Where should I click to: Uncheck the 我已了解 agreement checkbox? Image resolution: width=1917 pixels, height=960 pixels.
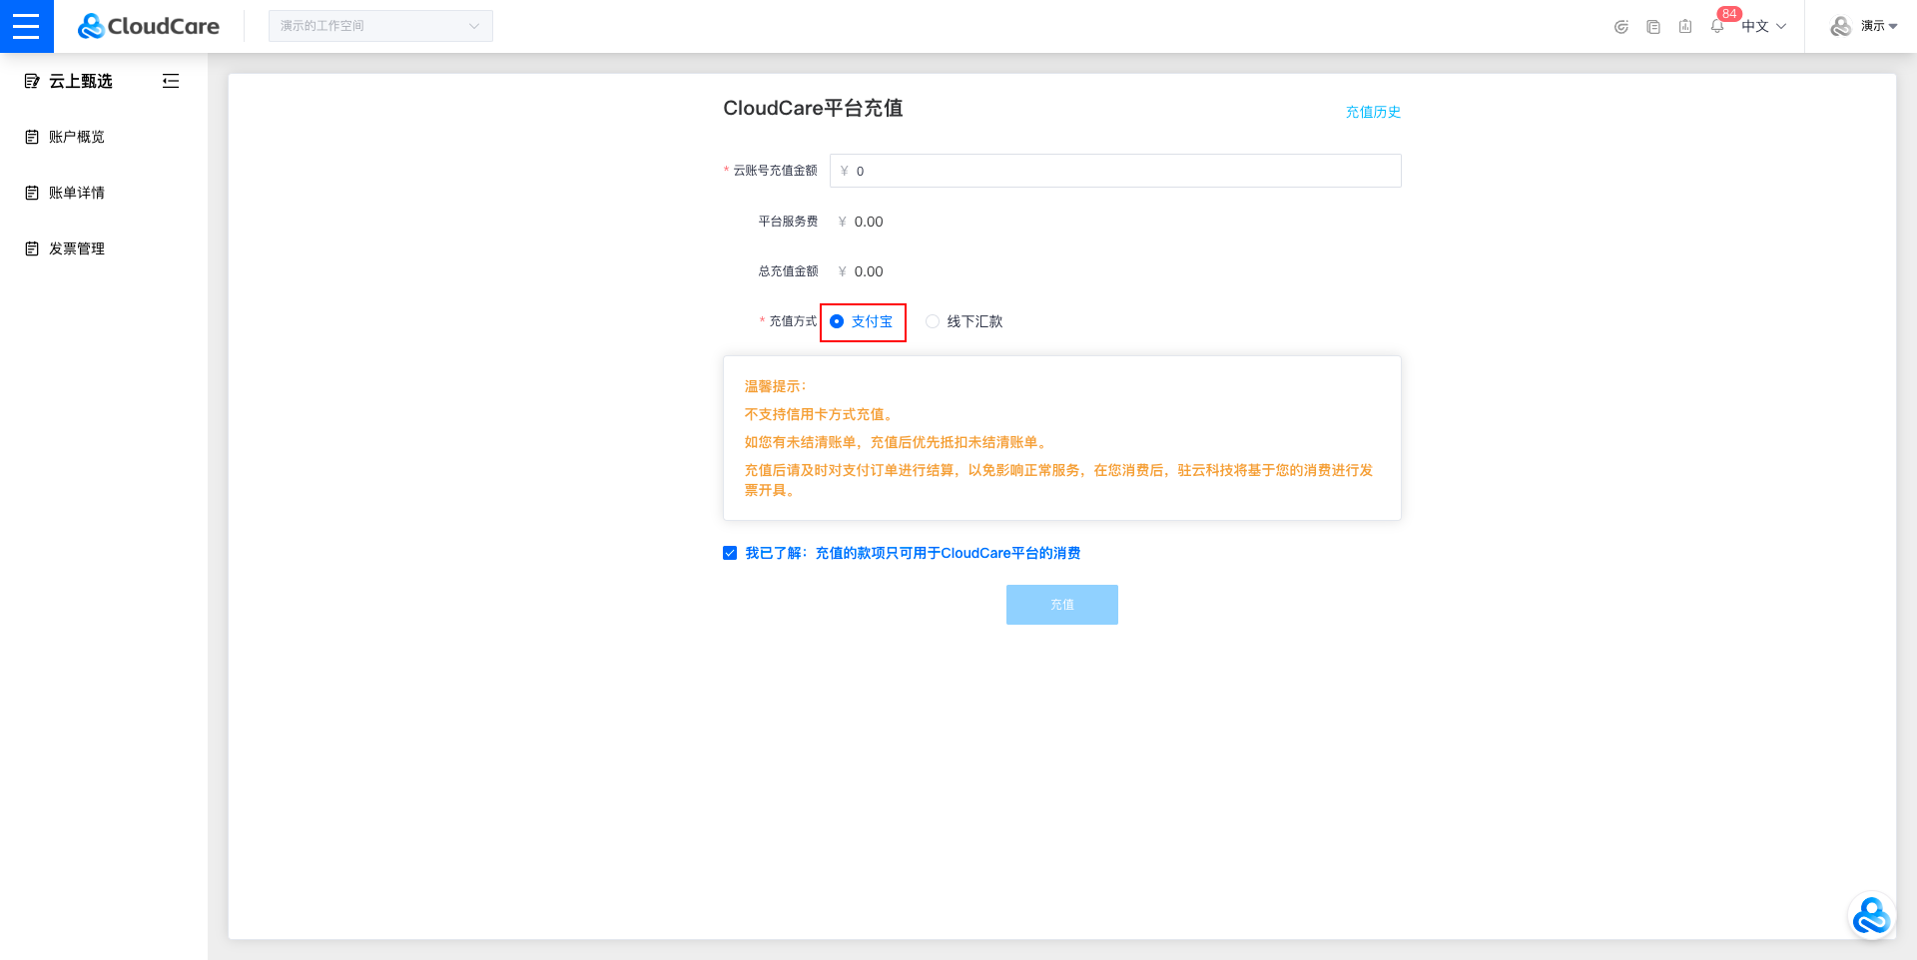[x=730, y=553]
